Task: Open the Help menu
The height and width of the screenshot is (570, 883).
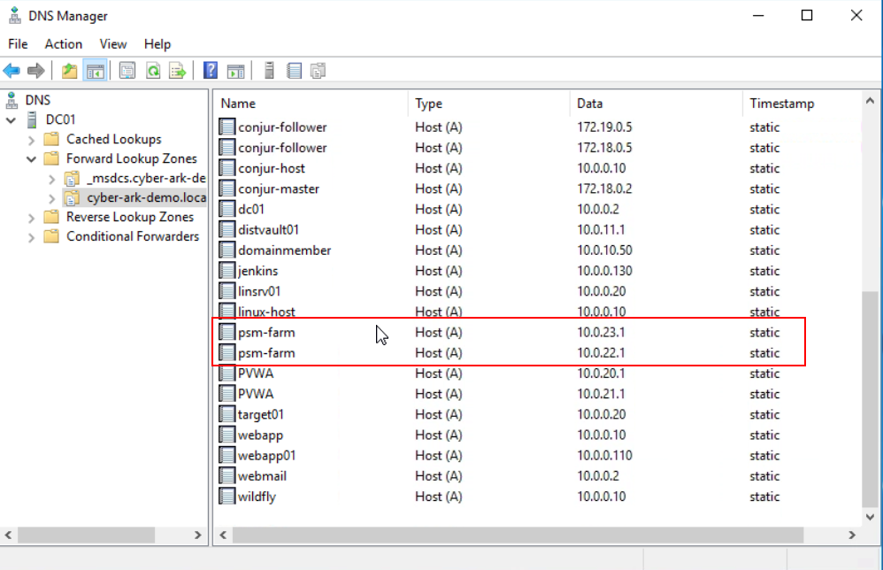Action: [157, 44]
